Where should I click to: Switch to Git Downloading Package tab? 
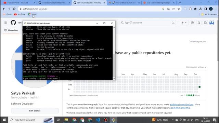pyautogui.click(x=158, y=3)
